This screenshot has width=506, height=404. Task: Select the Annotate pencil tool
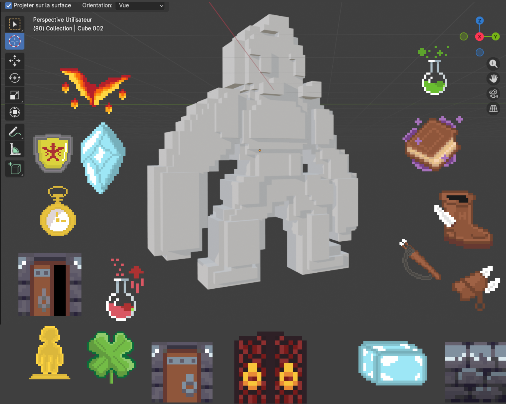pos(15,132)
